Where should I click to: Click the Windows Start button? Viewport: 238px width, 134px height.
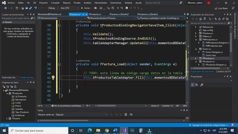click(x=4, y=131)
